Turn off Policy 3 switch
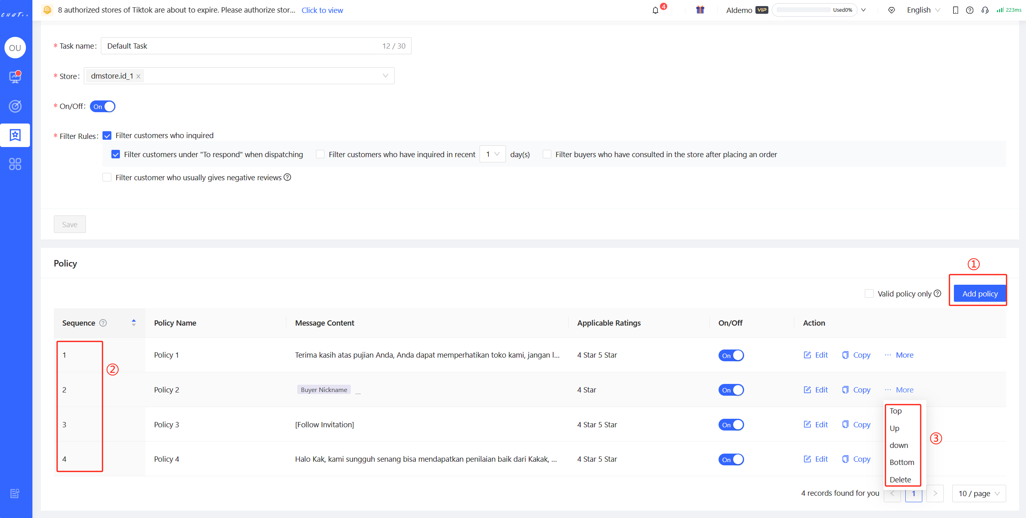 [731, 425]
